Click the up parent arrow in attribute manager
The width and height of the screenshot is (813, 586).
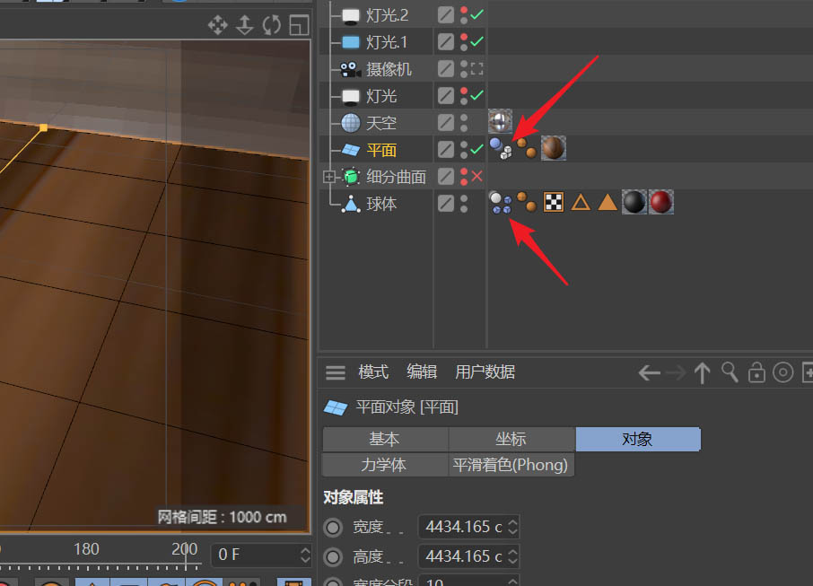(x=702, y=372)
